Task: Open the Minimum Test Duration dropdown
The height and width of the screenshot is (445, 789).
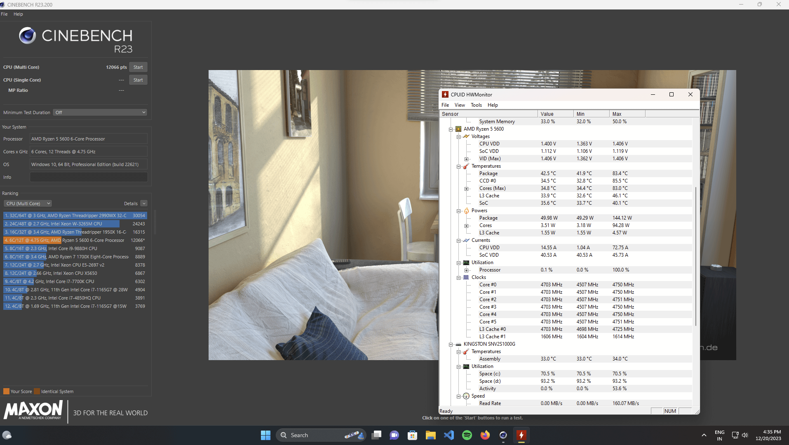Action: click(x=100, y=112)
